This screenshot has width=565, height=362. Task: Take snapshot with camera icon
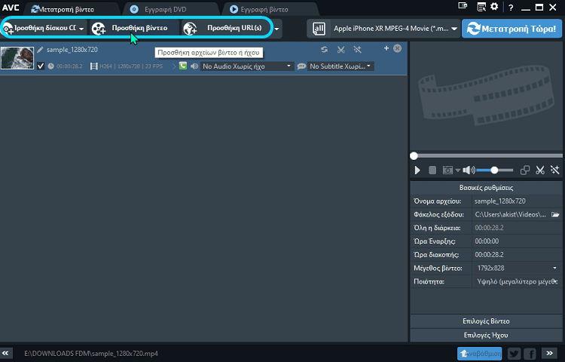click(x=447, y=170)
